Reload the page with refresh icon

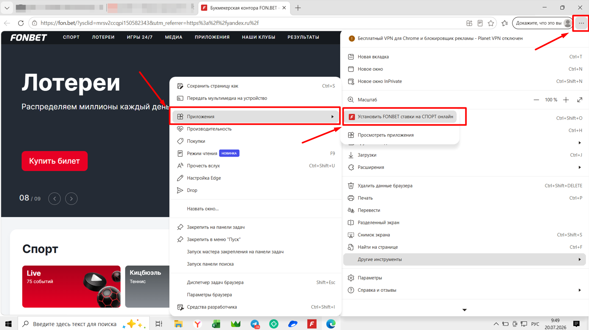point(21,23)
